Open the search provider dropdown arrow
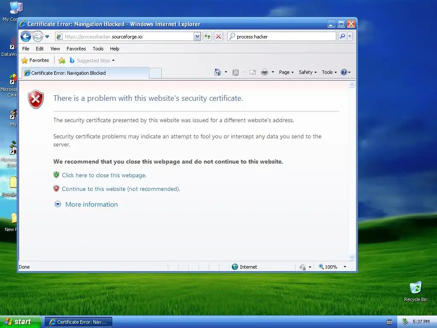Viewport: 437px width, 328px height. pos(350,36)
